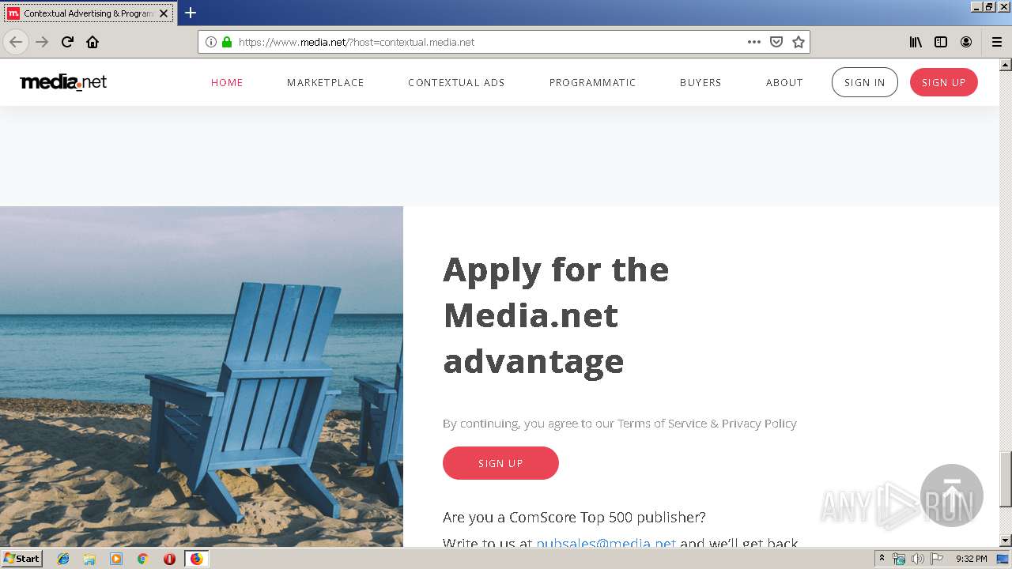The width and height of the screenshot is (1012, 569).
Task: Click the scrollbar down arrow
Action: [1005, 541]
